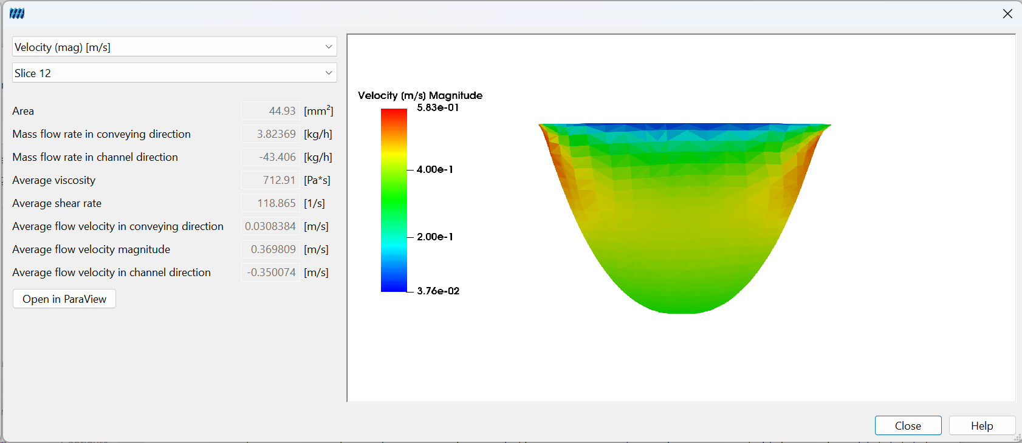Click Average flow velocity in channel direction label

[111, 272]
